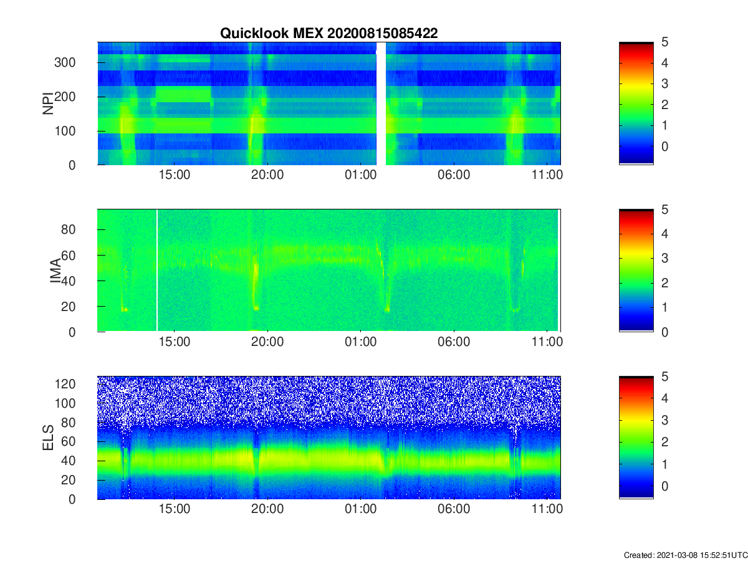Click the "15:00" tick under the NPI panel
This screenshot has height=561, width=748.
(x=175, y=176)
